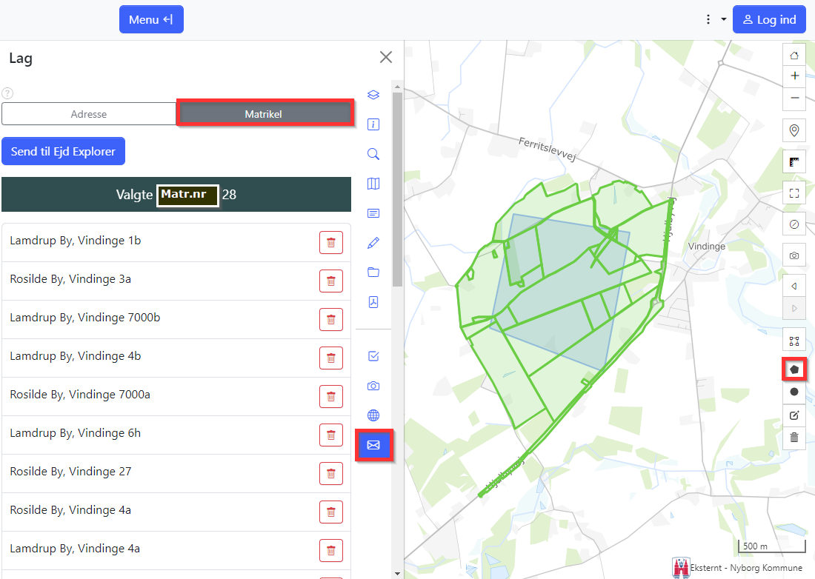Click the Log ind button

(769, 19)
